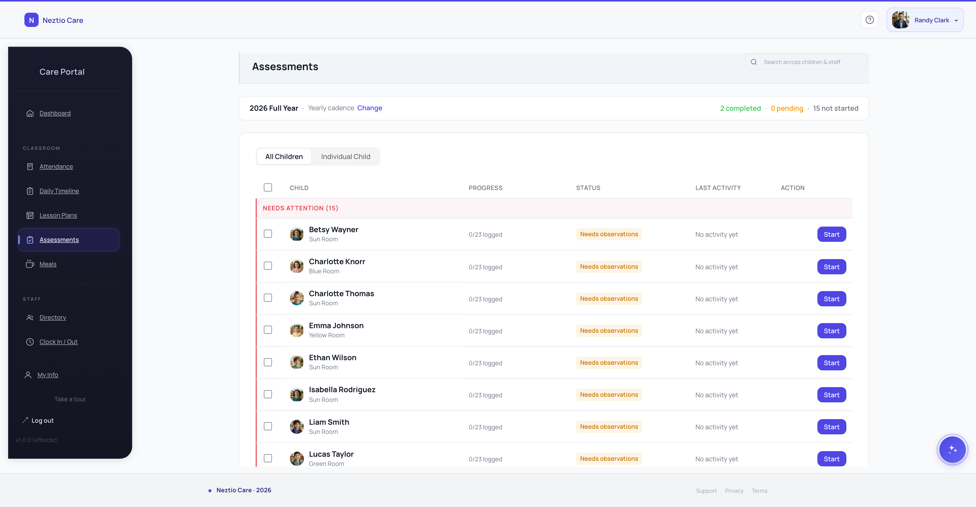This screenshot has height=507, width=976.
Task: Click the Meals cup icon
Action: tap(30, 264)
